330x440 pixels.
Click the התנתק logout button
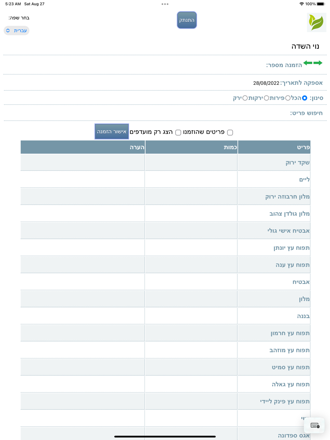(x=187, y=20)
